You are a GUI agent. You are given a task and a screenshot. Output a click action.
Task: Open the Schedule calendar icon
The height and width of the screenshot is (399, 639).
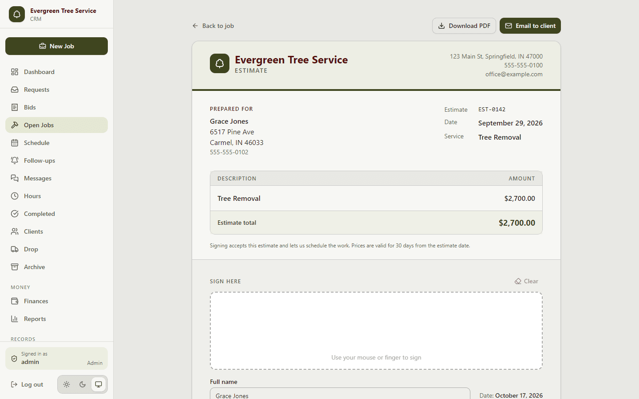click(x=15, y=143)
